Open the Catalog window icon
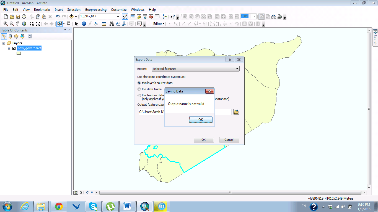Viewport: 378px width, 212px height. pyautogui.click(x=139, y=17)
